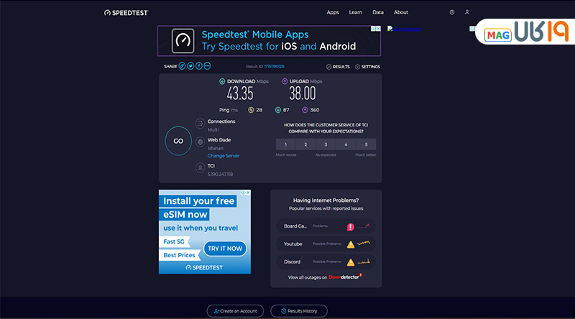The image size is (575, 319).
Task: Share the result on Facebook
Action: click(199, 66)
